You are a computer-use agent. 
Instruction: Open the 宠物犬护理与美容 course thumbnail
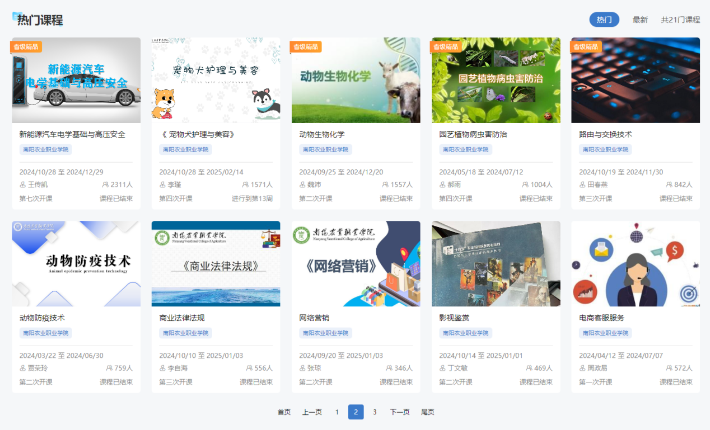point(216,80)
